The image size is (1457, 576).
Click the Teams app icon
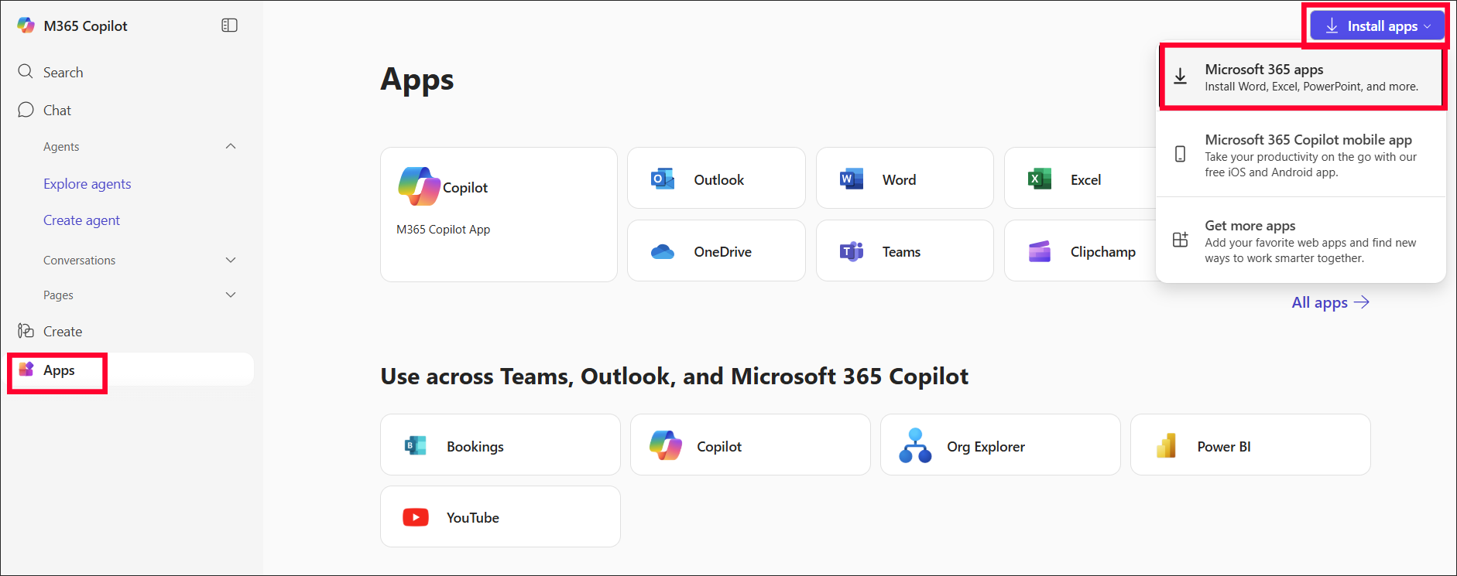(x=852, y=251)
